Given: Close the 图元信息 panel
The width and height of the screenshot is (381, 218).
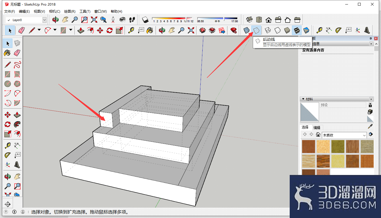Looking at the screenshot, I should (371, 44).
